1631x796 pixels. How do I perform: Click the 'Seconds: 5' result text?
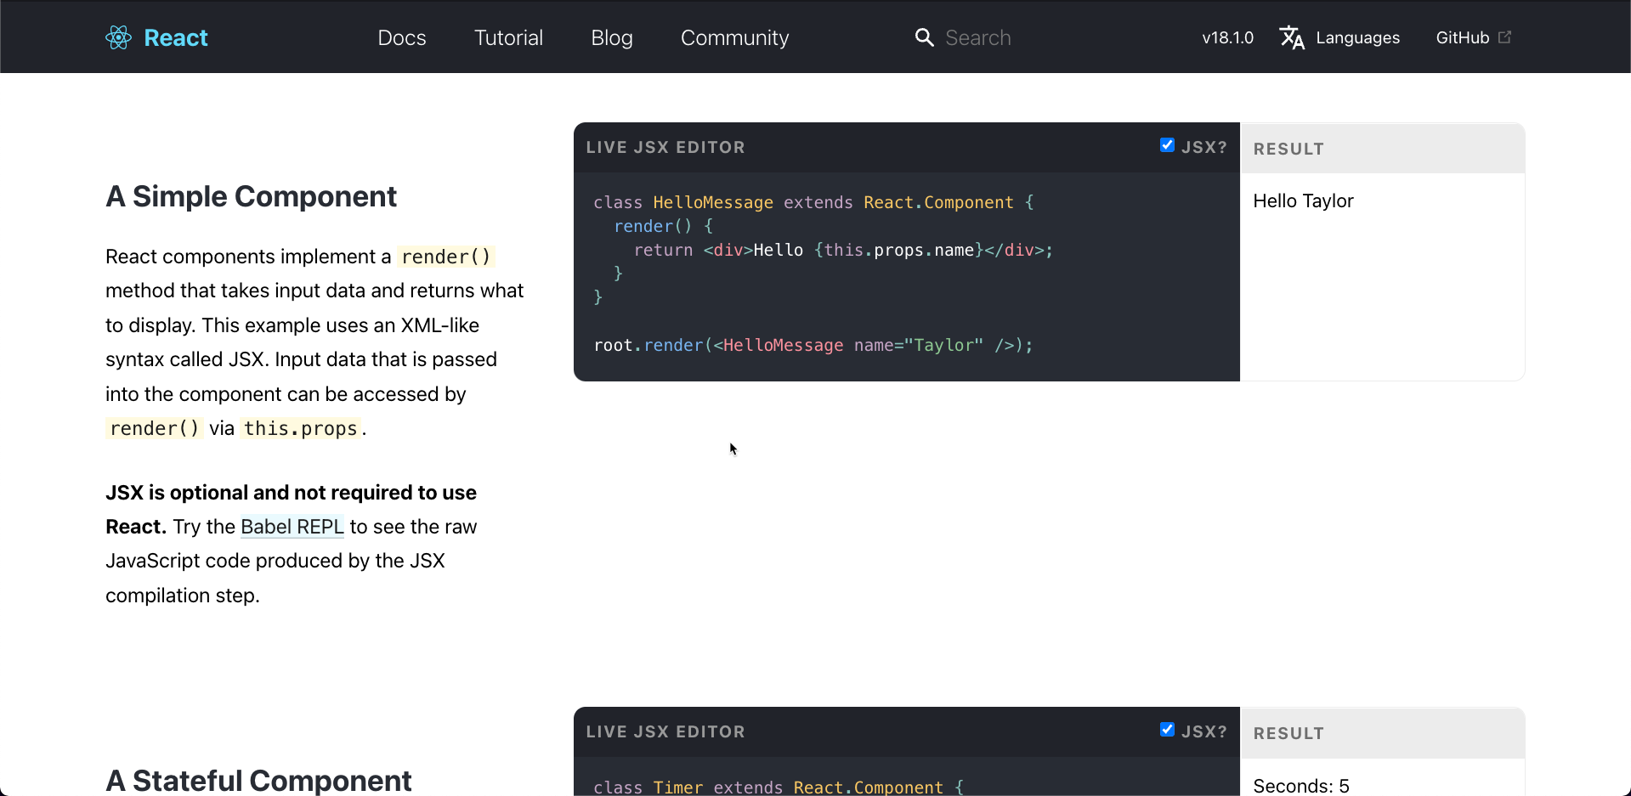coord(1301,786)
